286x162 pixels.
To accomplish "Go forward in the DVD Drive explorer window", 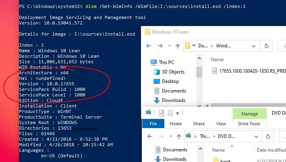I will click(161, 136).
